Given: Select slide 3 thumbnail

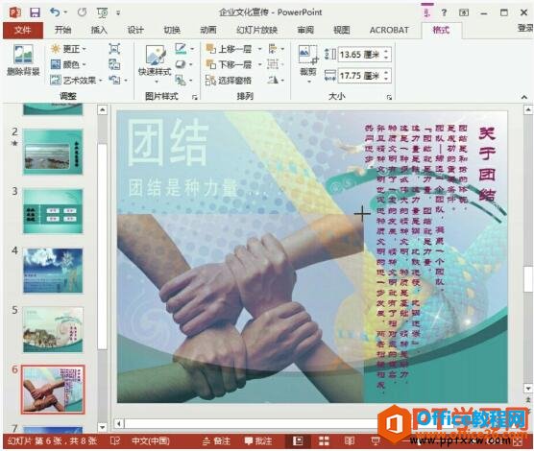Looking at the screenshot, I should (53, 211).
